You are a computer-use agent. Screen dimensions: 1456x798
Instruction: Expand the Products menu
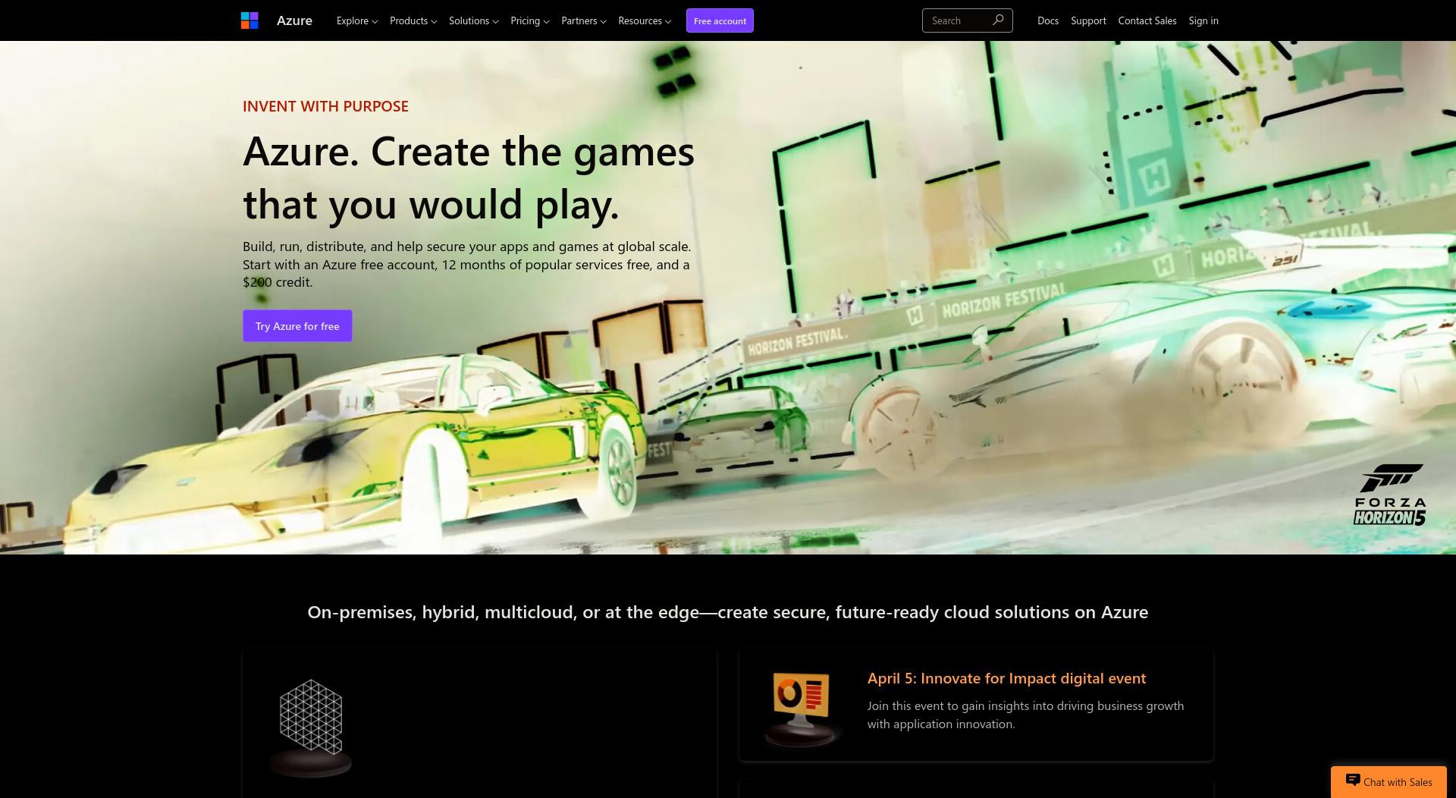coord(413,20)
